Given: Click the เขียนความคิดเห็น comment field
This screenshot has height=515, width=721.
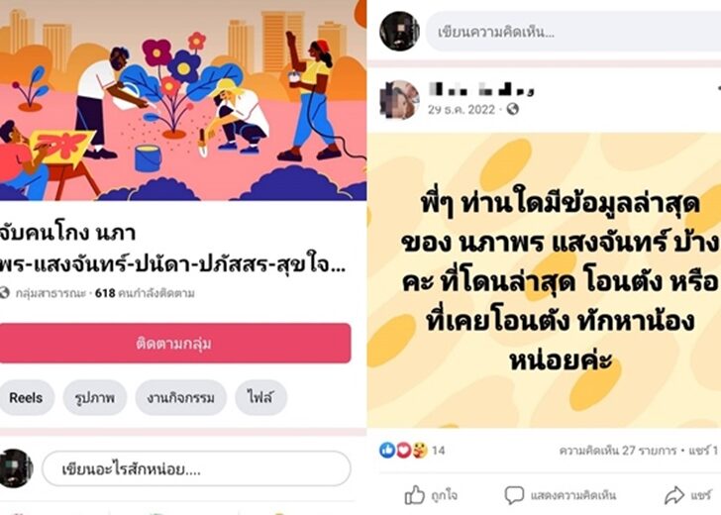Looking at the screenshot, I should (572, 32).
